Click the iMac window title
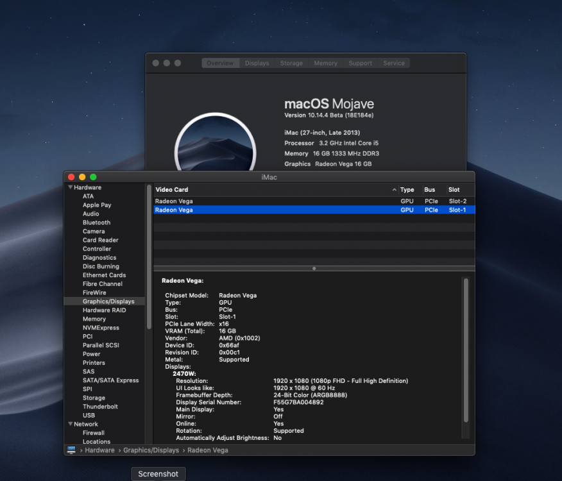This screenshot has width=562, height=481. click(x=269, y=177)
